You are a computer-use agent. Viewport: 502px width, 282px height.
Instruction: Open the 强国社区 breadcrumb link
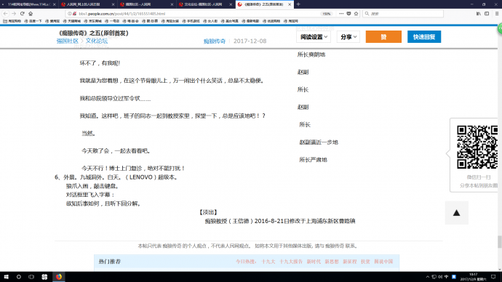tap(67, 41)
